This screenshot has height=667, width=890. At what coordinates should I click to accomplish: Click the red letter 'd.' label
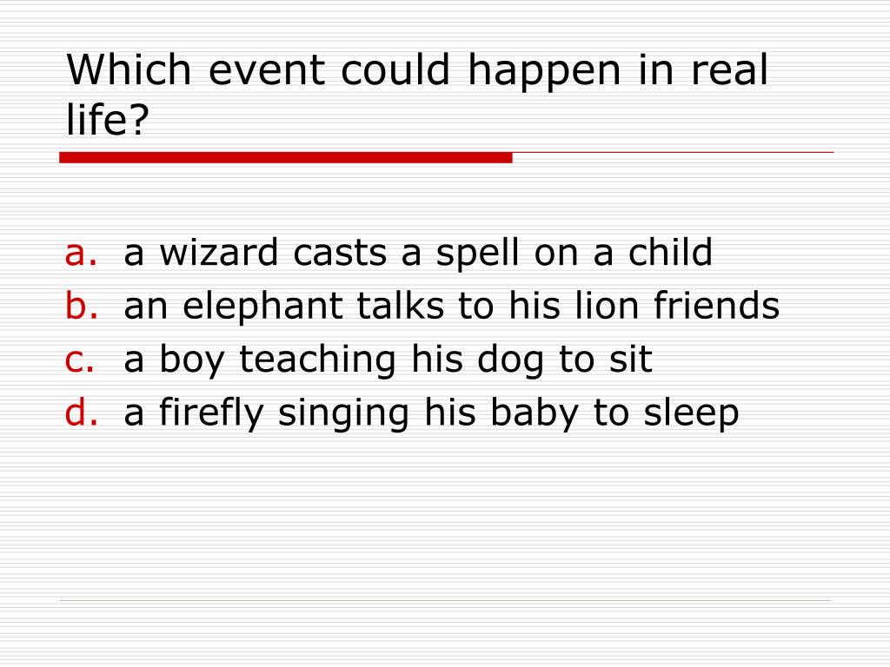pos(82,412)
